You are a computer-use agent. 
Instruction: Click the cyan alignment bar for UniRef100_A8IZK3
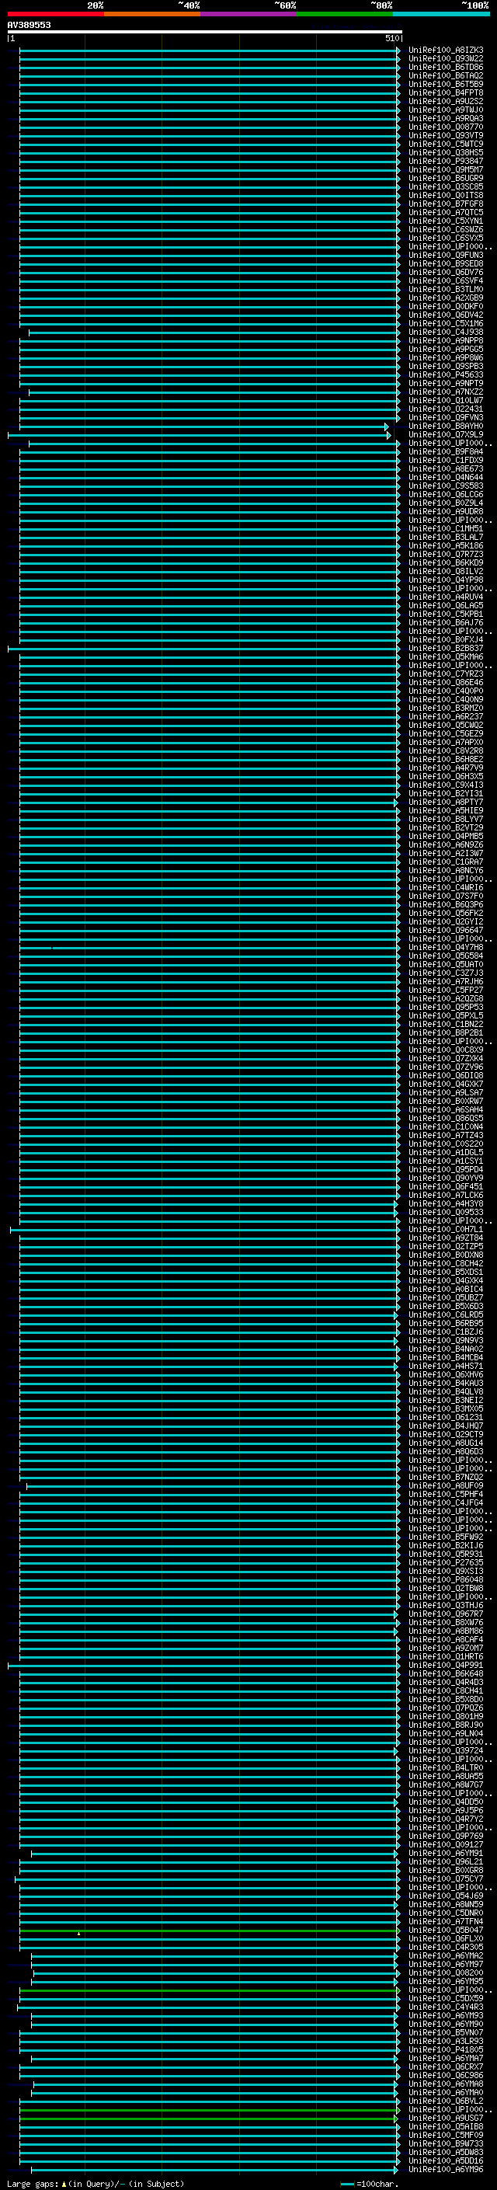tap(209, 51)
